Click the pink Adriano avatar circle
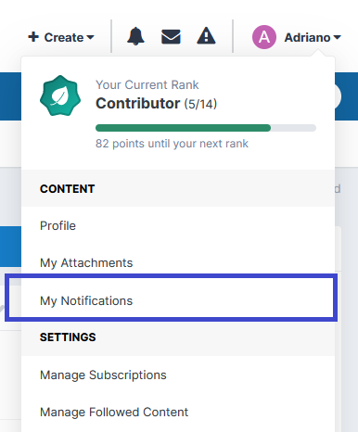The width and height of the screenshot is (358, 432). 264,37
